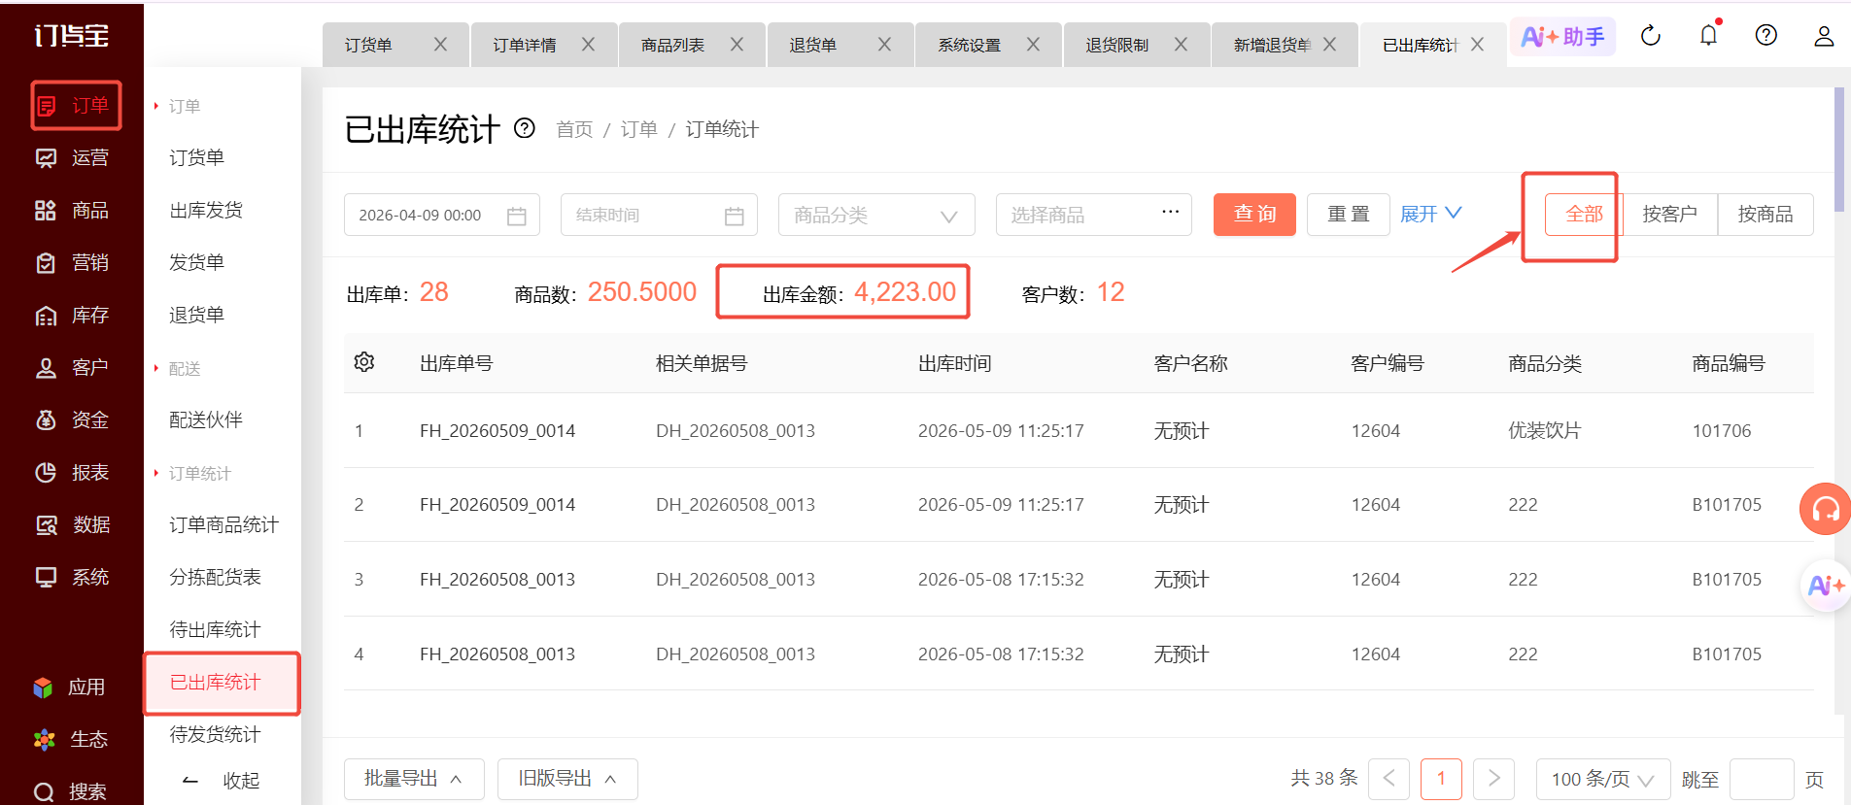Click the refresh icon in top bar
Screen dimensions: 1851x805
tap(1651, 36)
